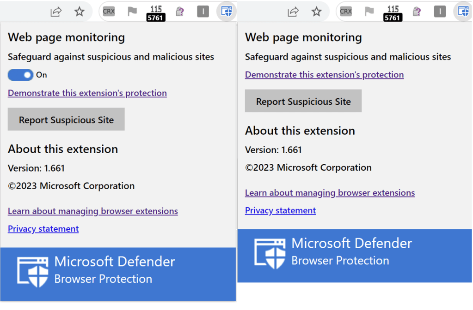Open the demonstrate protection link under the toggle

87,93
